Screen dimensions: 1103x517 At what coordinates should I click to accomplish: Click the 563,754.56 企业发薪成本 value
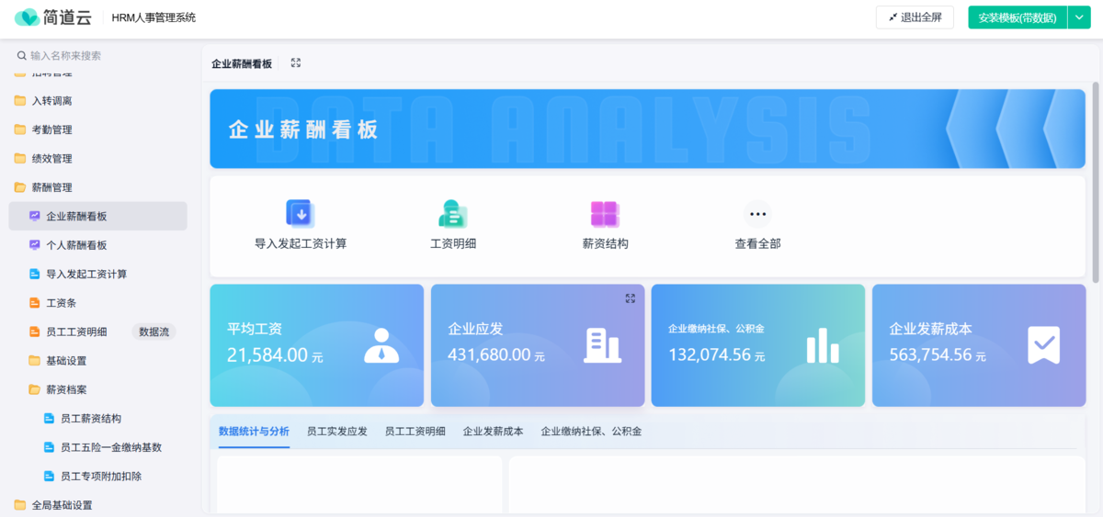930,354
